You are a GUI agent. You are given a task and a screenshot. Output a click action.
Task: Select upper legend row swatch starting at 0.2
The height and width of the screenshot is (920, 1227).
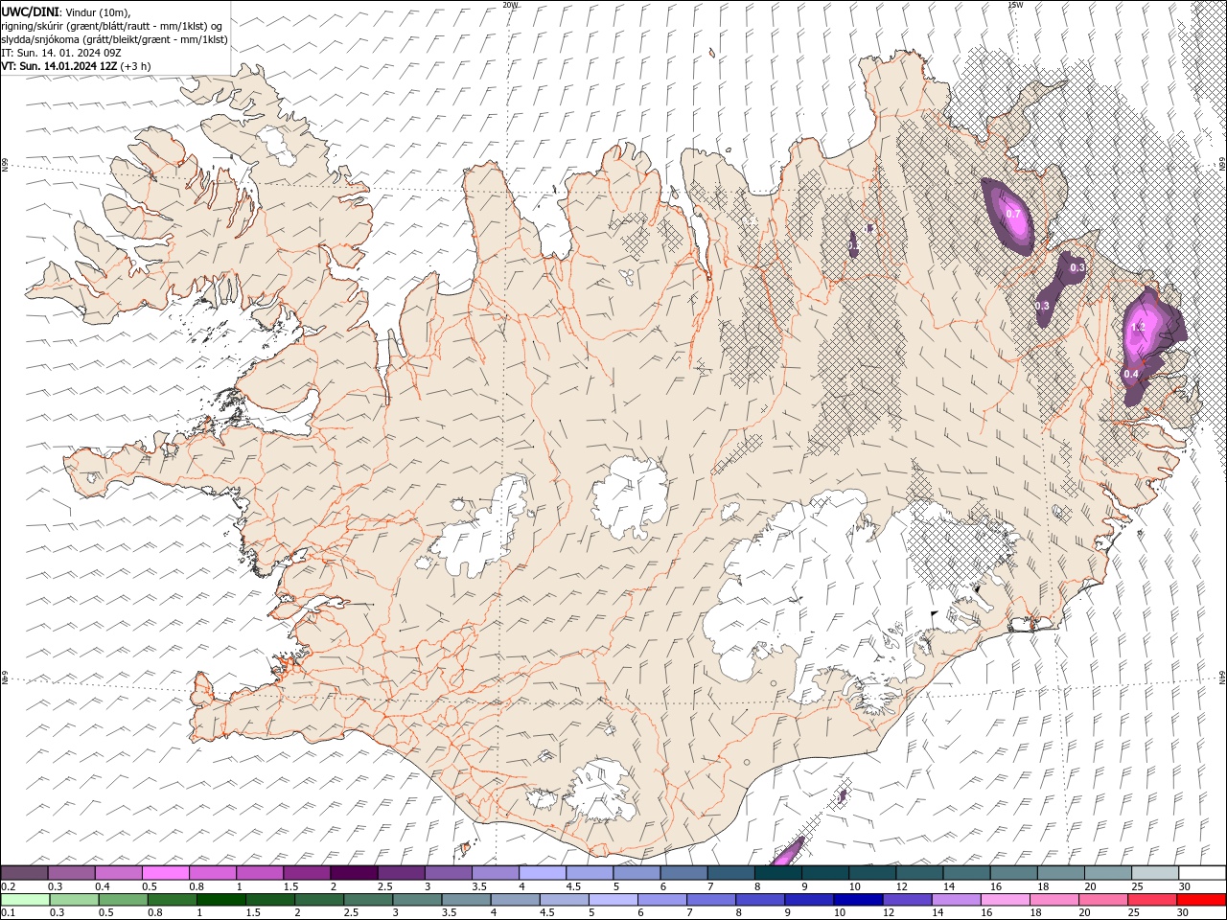tap(24, 873)
